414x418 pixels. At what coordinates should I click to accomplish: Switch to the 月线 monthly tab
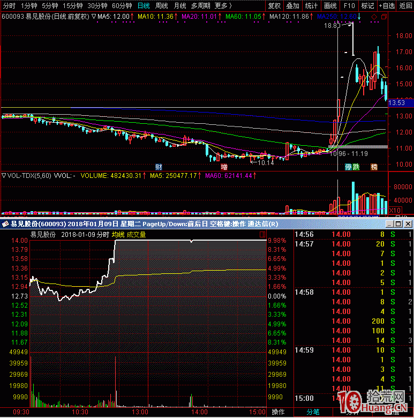[x=179, y=5]
